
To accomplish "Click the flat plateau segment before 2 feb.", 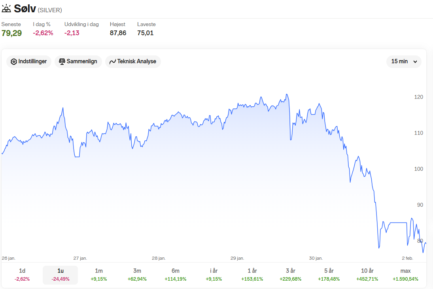I will pyautogui.click(x=398, y=223).
